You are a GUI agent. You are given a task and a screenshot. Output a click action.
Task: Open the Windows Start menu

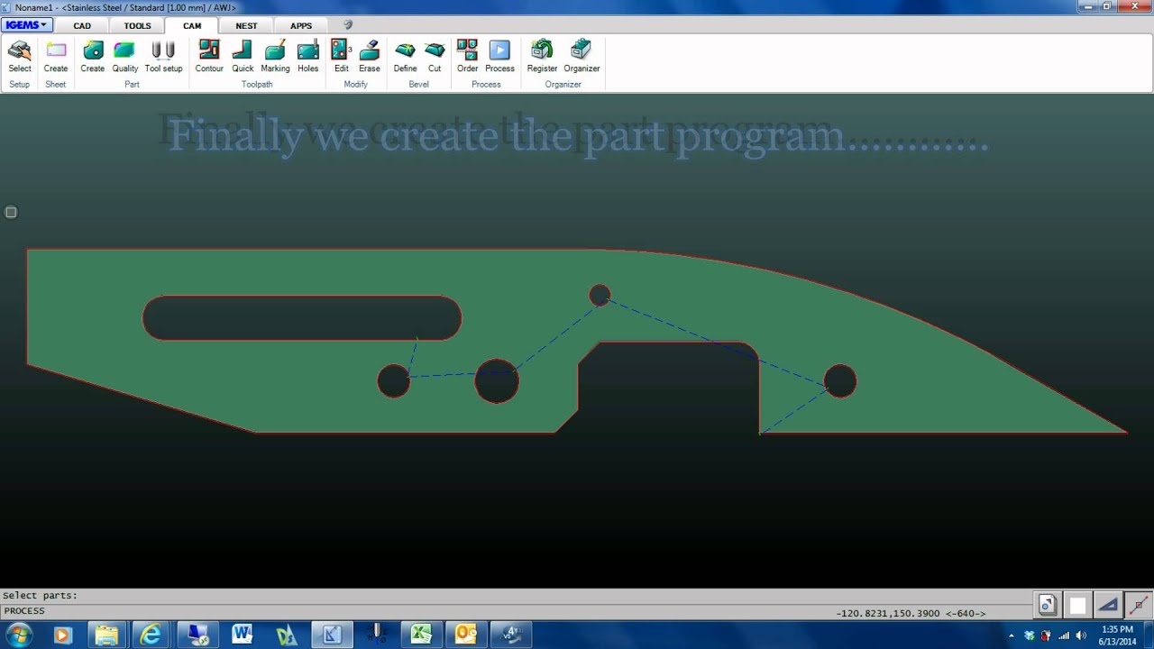pyautogui.click(x=18, y=635)
